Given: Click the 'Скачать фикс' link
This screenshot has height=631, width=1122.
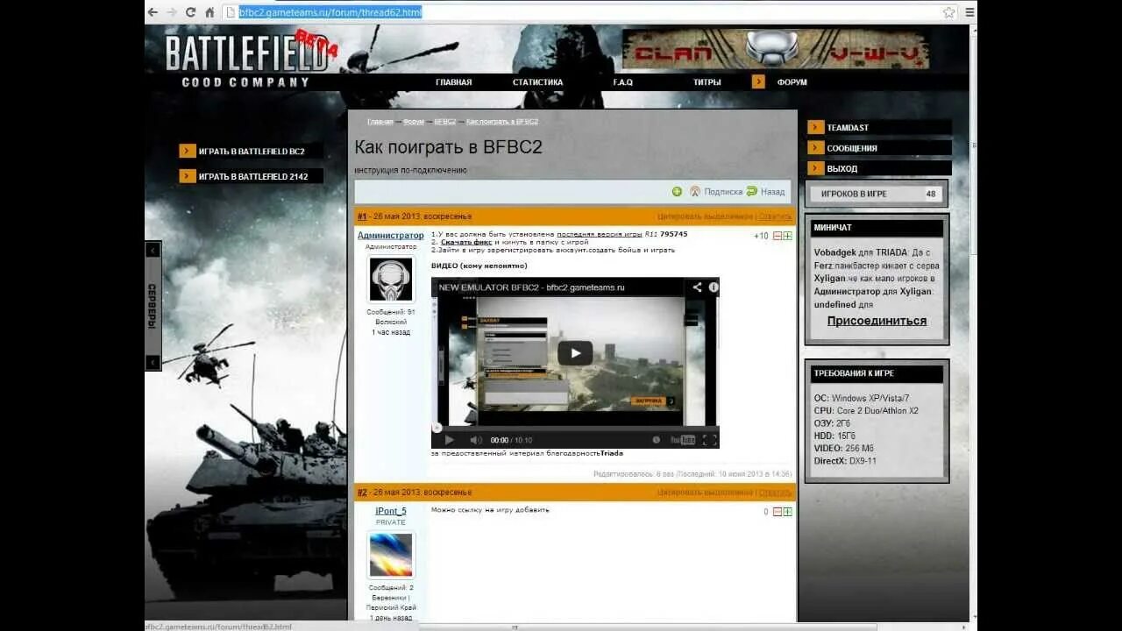Looking at the screenshot, I should coord(466,242).
